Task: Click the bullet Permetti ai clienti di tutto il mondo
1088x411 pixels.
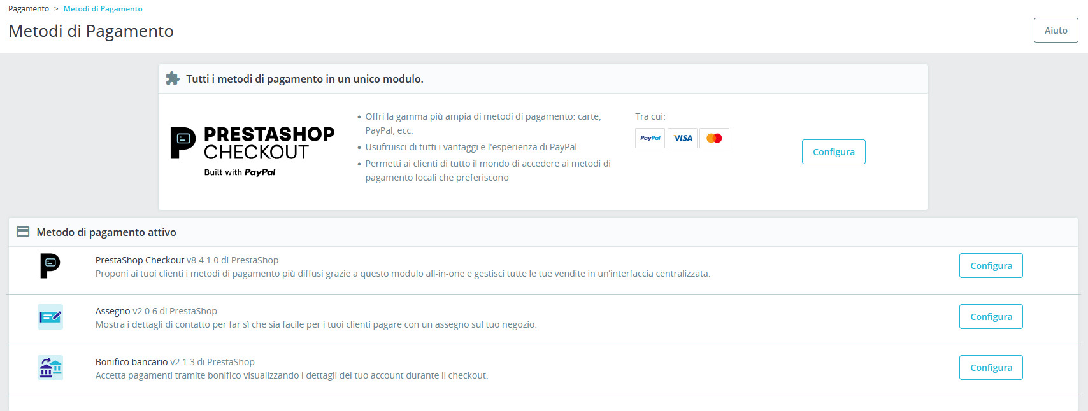Action: click(x=488, y=171)
